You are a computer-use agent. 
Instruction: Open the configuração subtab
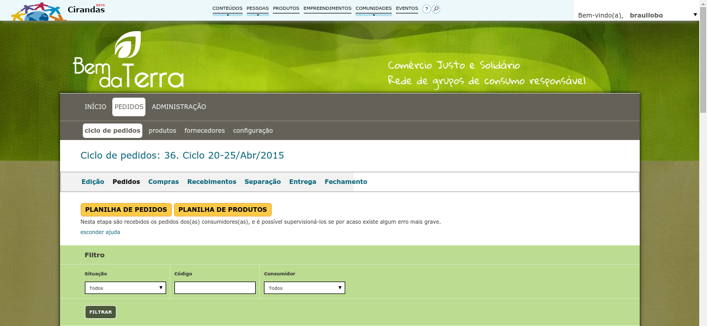(x=253, y=131)
